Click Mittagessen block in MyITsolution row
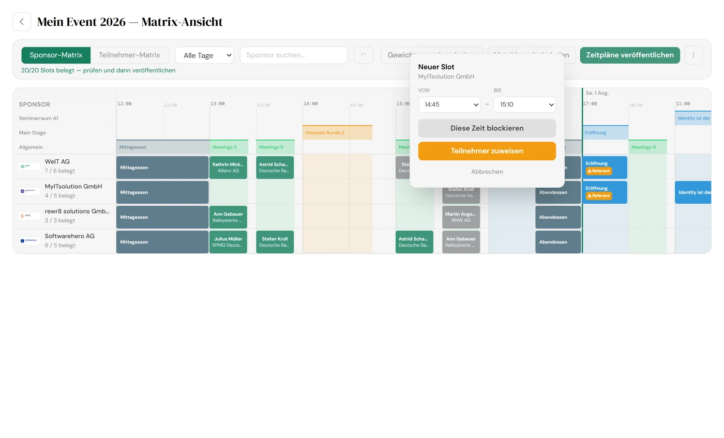This screenshot has width=724, height=438. point(162,192)
